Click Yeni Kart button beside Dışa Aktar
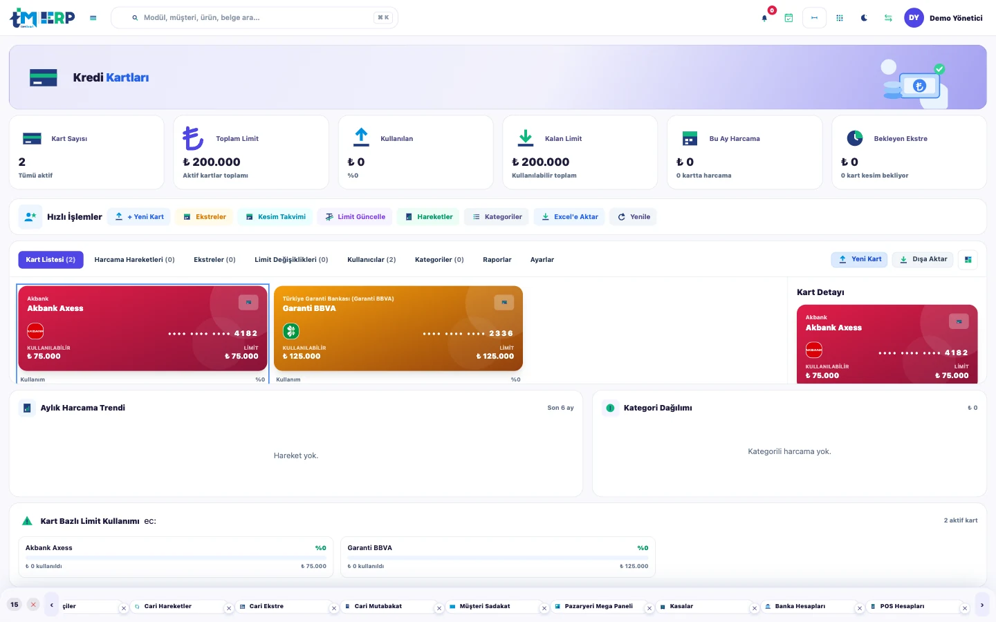The image size is (996, 622). [x=860, y=260]
